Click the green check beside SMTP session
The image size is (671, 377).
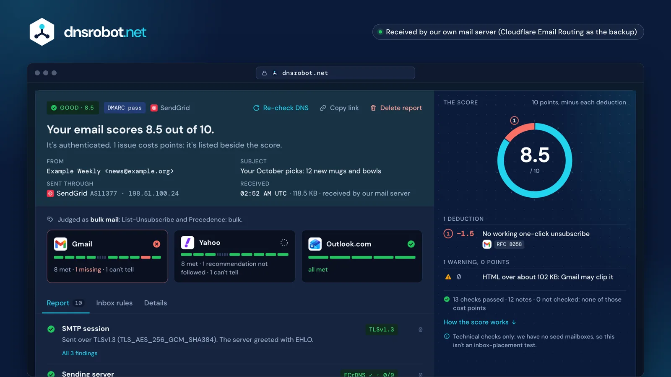[51, 329]
